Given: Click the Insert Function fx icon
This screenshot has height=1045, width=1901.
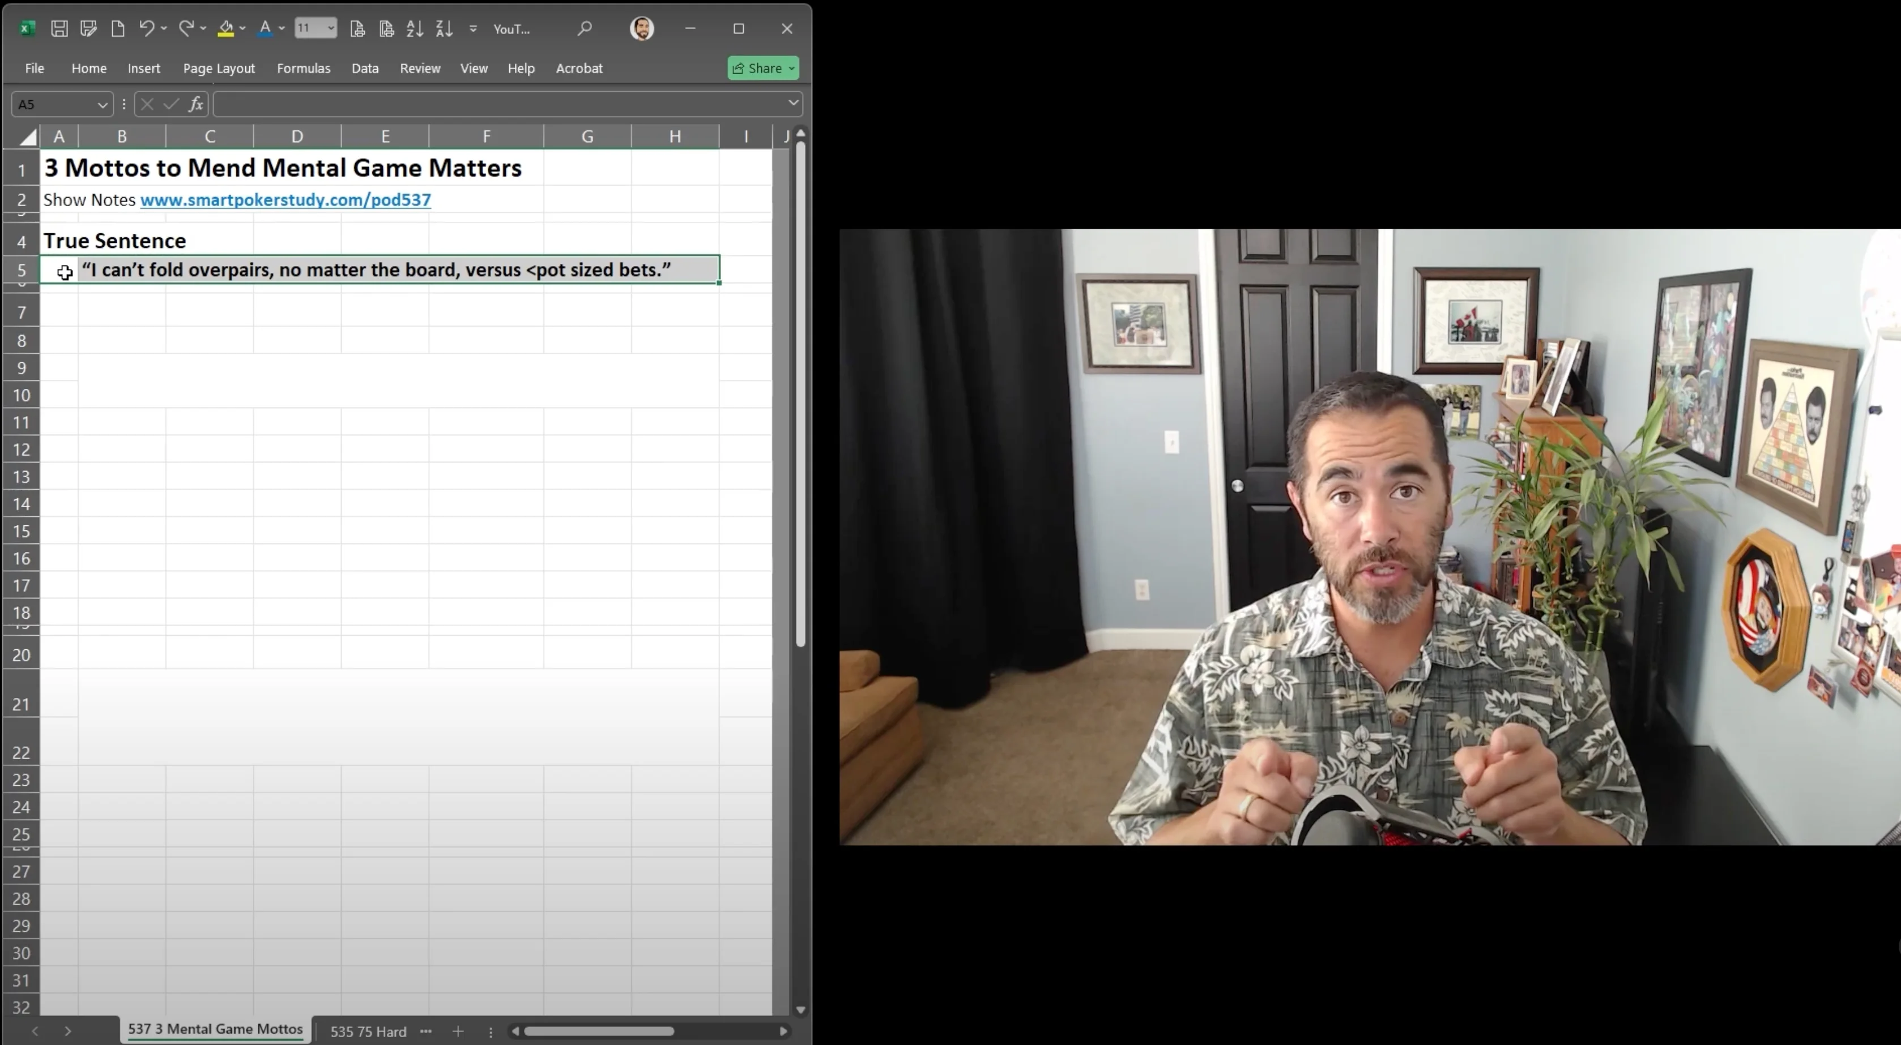Looking at the screenshot, I should coord(195,104).
